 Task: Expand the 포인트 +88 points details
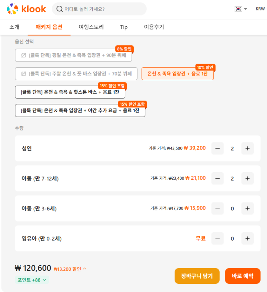(x=32, y=280)
